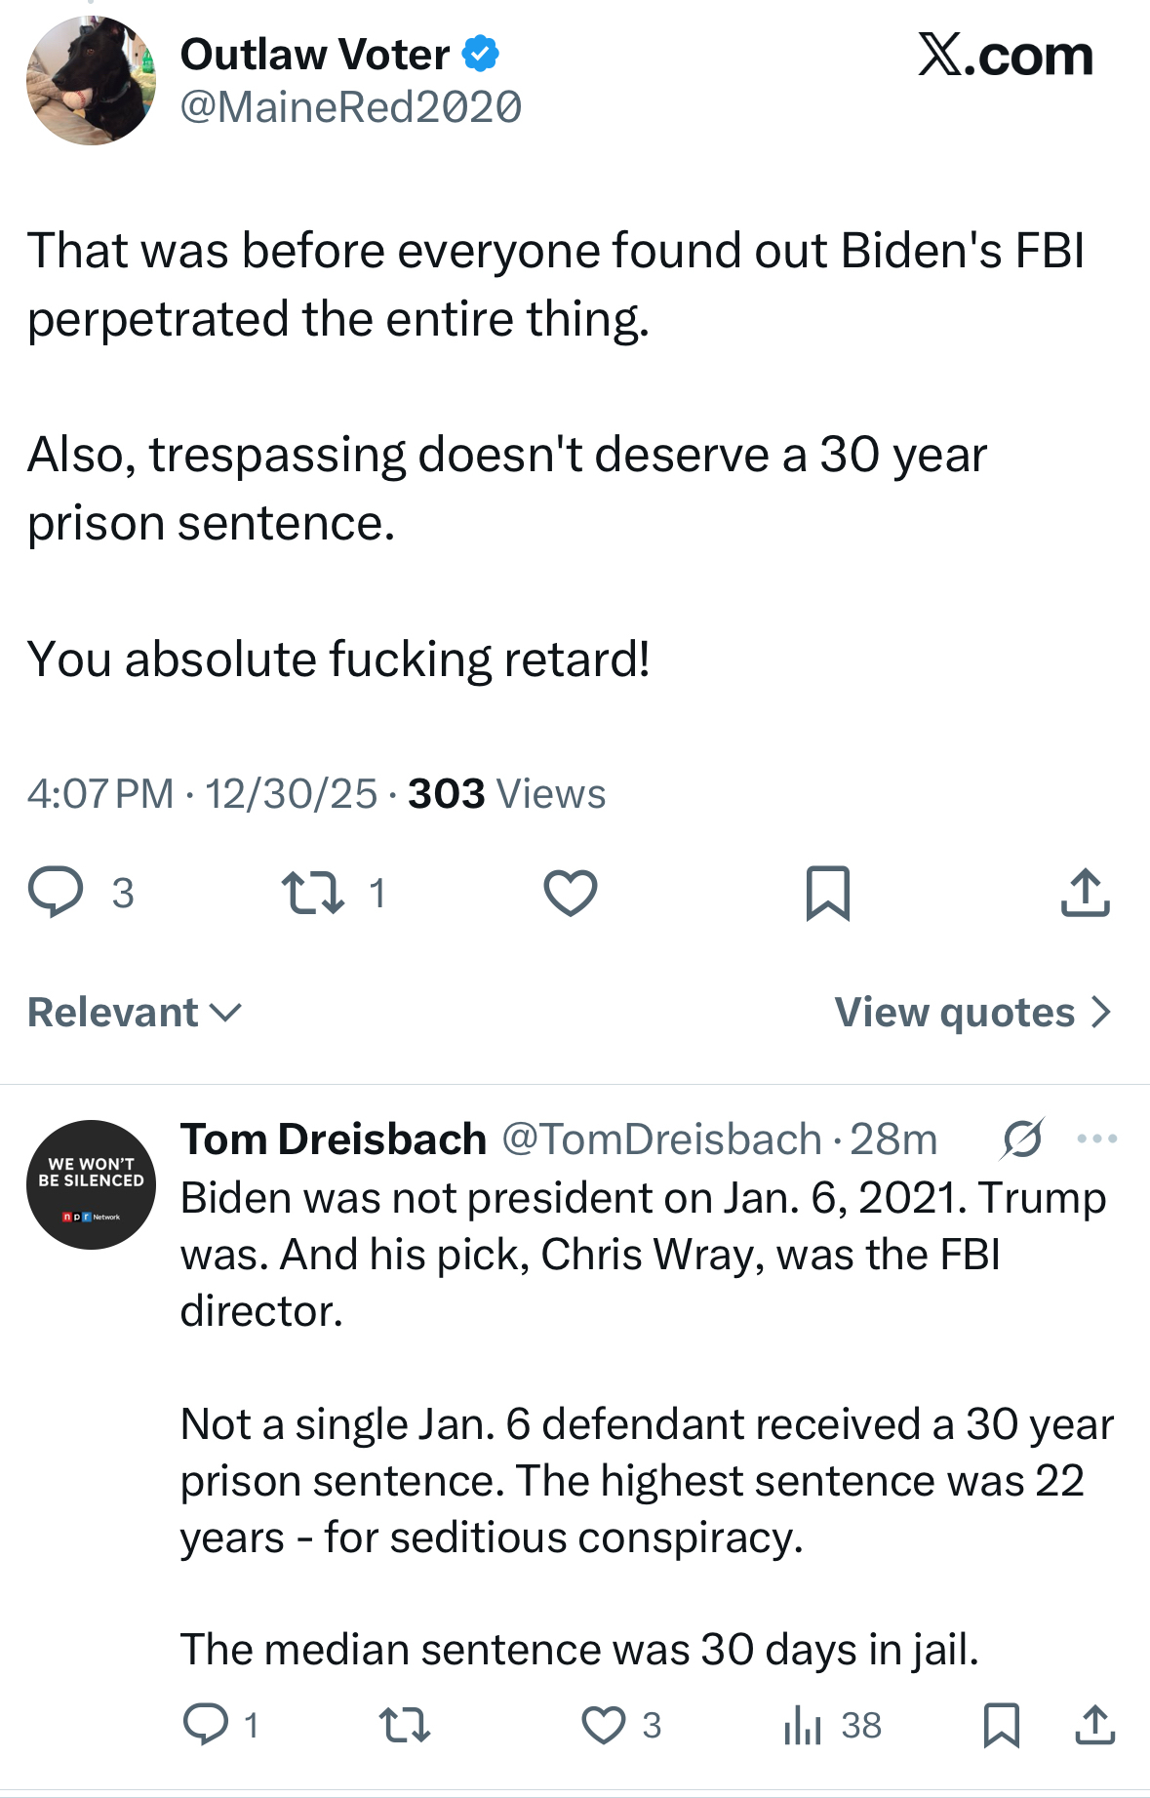Repost the main Outlaw Voter tweet
Screen dimensions: 1150x1798
coord(312,892)
